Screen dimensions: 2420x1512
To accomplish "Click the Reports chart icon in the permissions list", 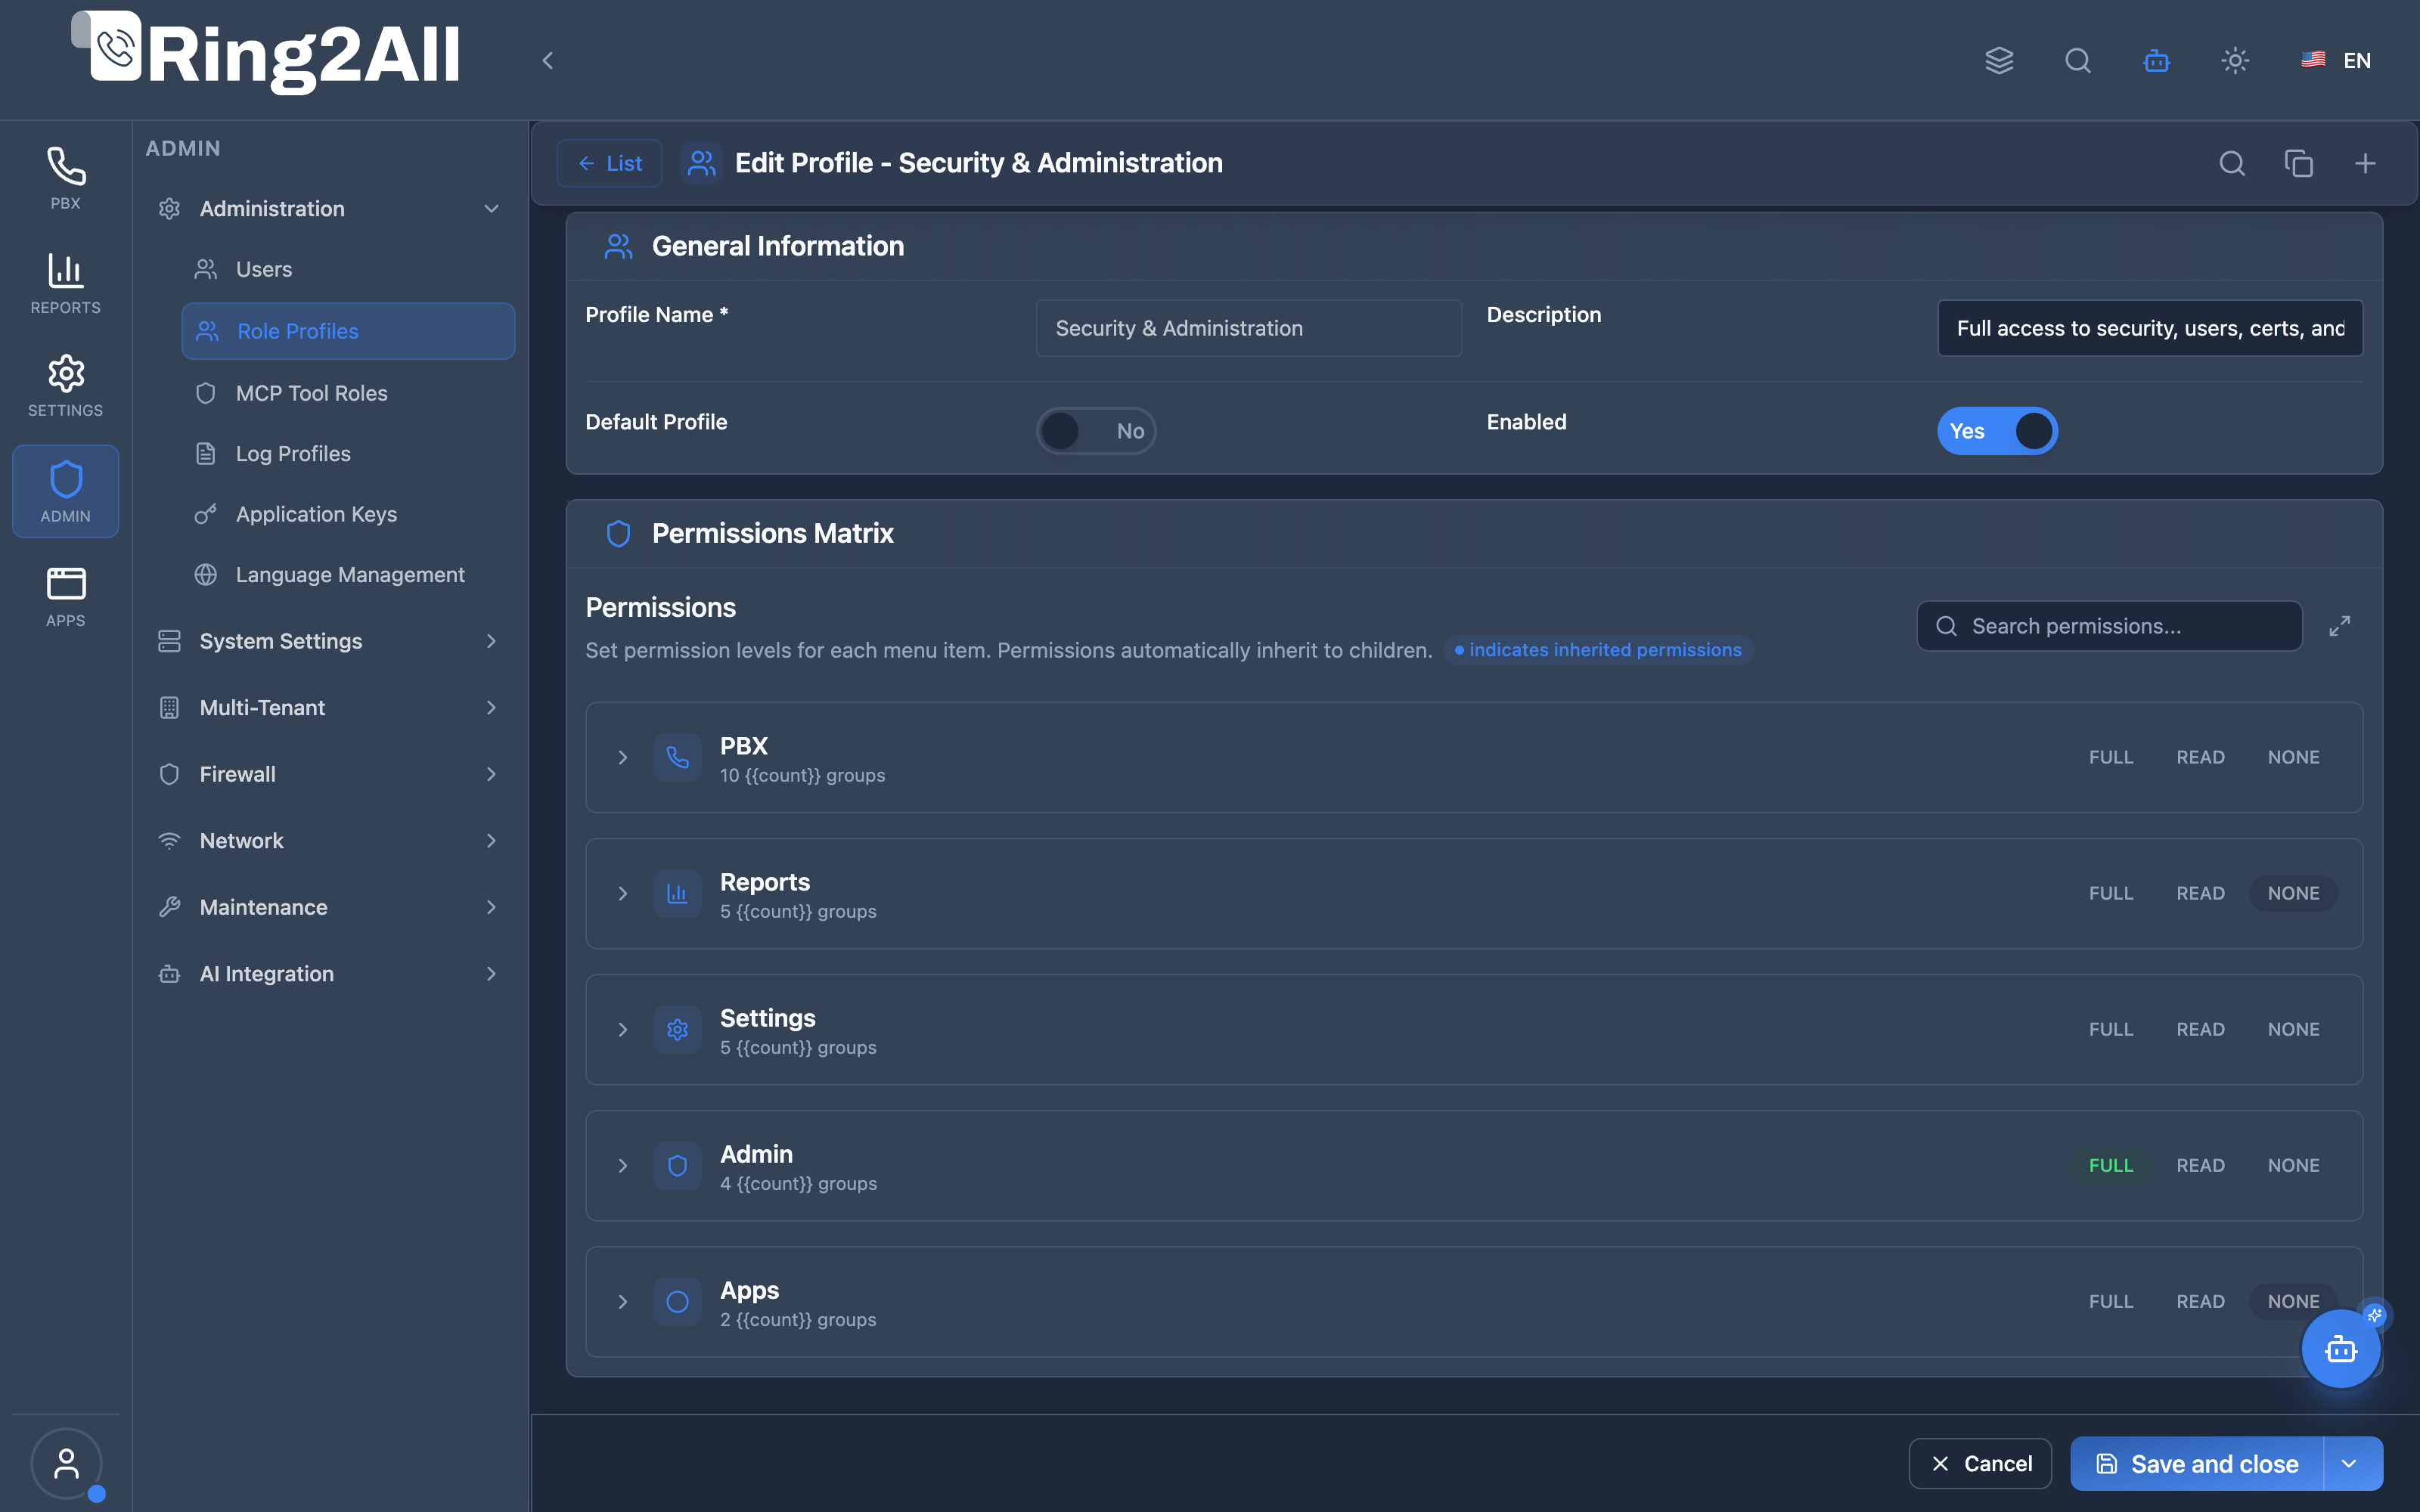I will (x=677, y=893).
